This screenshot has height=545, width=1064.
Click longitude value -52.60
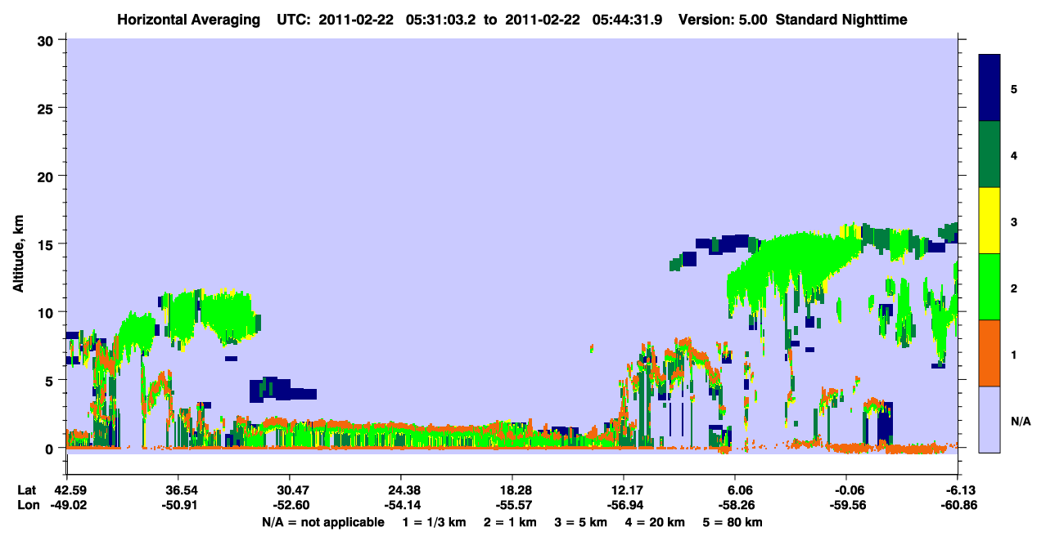(289, 506)
